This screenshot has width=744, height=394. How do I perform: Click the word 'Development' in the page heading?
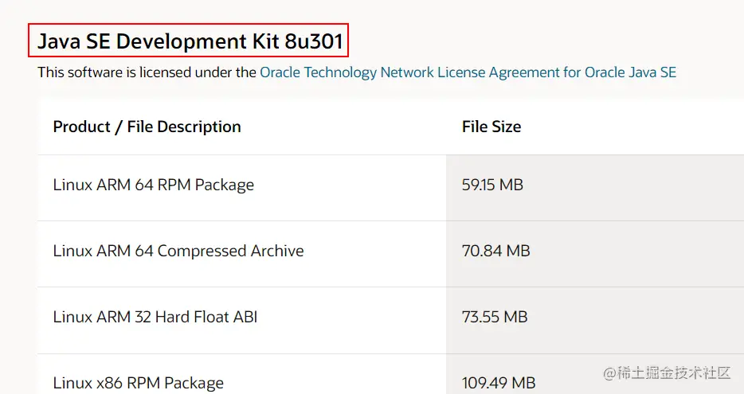182,41
